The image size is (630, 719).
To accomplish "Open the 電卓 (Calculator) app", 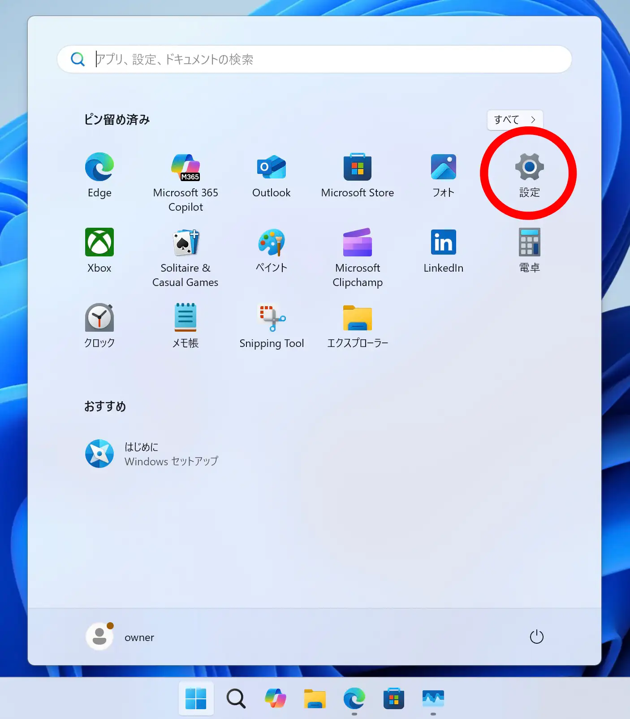I will (530, 251).
